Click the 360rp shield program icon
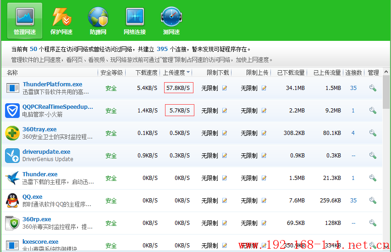 pyautogui.click(x=12, y=223)
